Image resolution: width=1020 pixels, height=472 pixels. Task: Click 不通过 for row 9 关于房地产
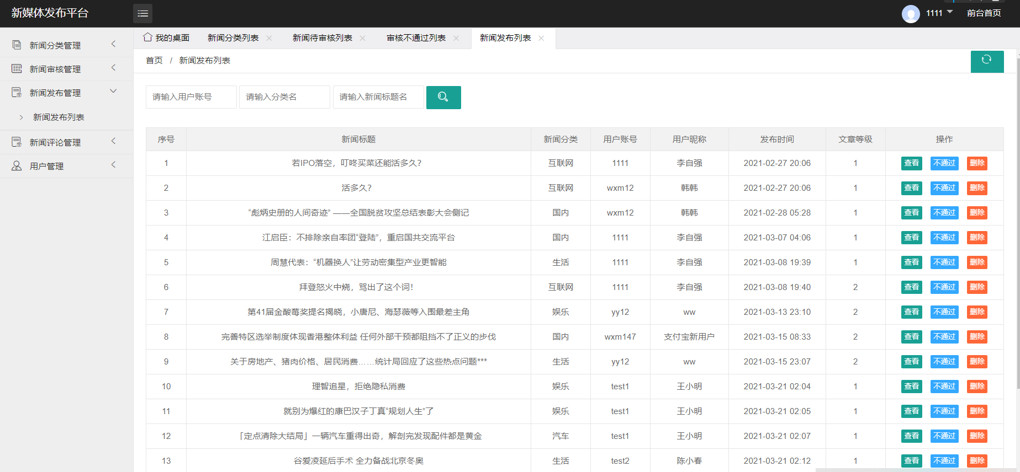pos(944,362)
